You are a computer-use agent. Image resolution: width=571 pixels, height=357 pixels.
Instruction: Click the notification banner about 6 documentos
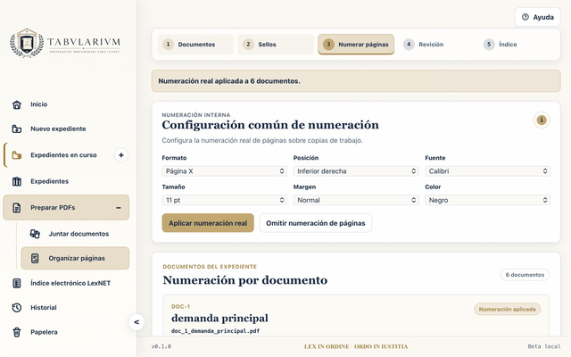(x=356, y=81)
